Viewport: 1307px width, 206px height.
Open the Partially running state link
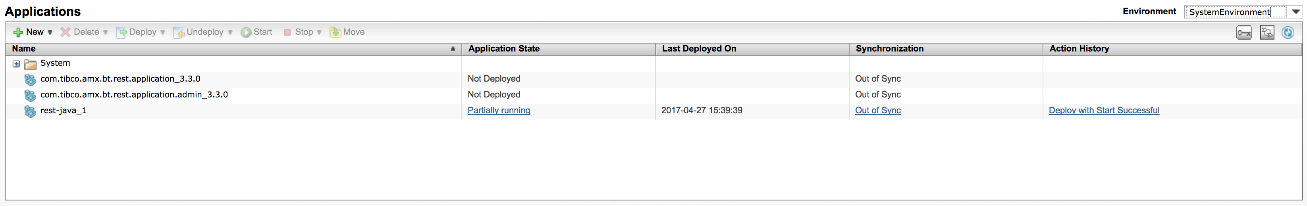(499, 111)
